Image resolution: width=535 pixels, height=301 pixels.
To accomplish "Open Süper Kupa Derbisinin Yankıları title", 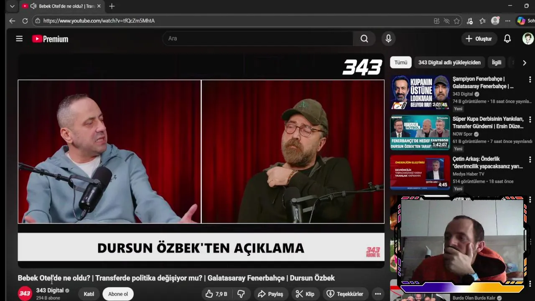I will point(488,122).
